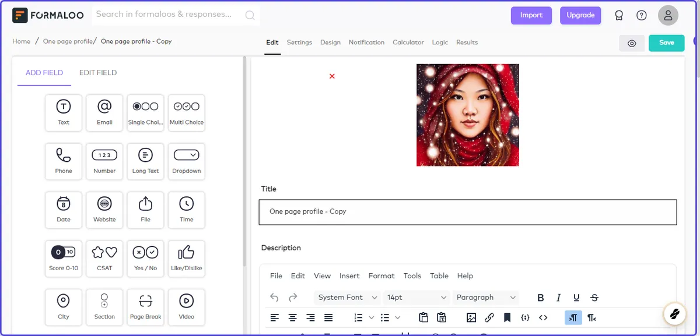700x336 pixels.
Task: Add a Section field
Action: [104, 307]
